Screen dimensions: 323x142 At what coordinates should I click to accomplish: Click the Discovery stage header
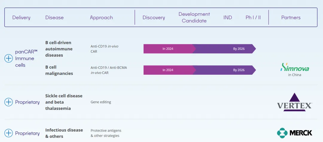(154, 18)
